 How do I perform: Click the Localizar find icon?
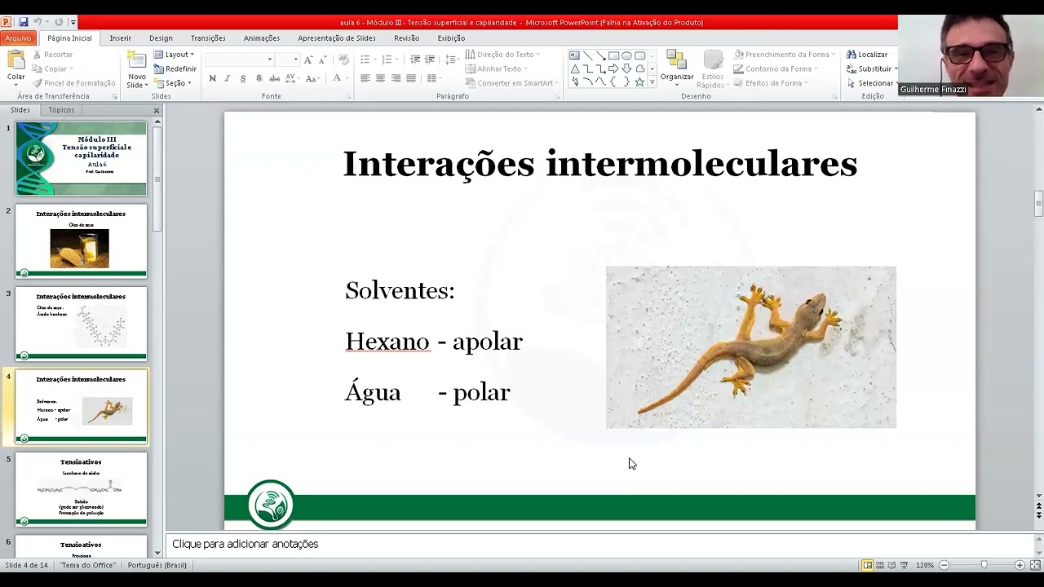[x=851, y=55]
